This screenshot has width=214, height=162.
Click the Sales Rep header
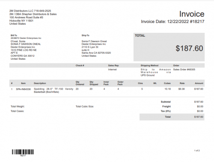coord(113,65)
